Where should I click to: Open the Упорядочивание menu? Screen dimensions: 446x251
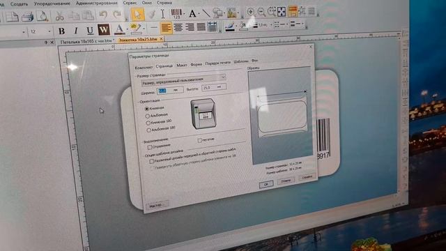[52, 3]
